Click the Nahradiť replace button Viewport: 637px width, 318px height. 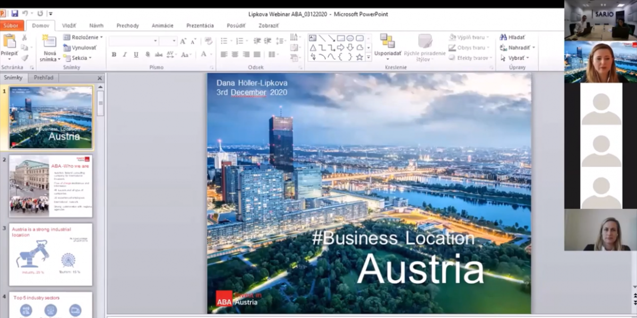[517, 48]
